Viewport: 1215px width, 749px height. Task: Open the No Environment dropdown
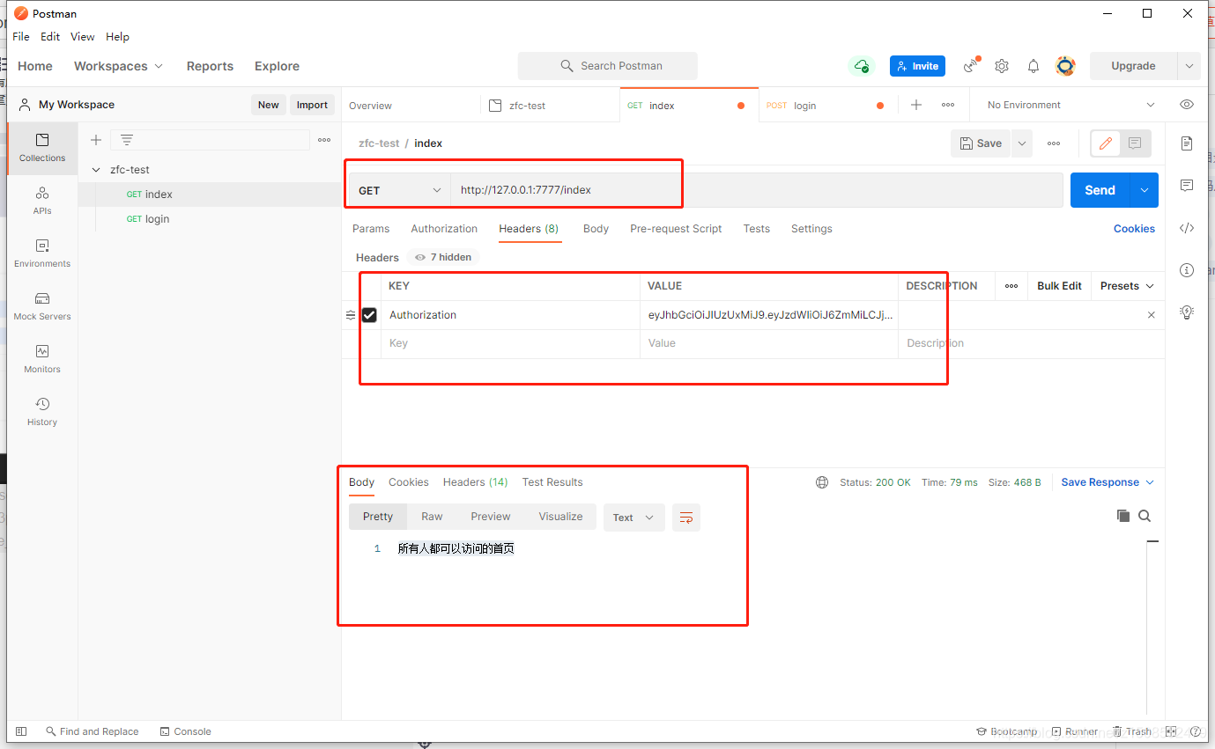click(1071, 105)
